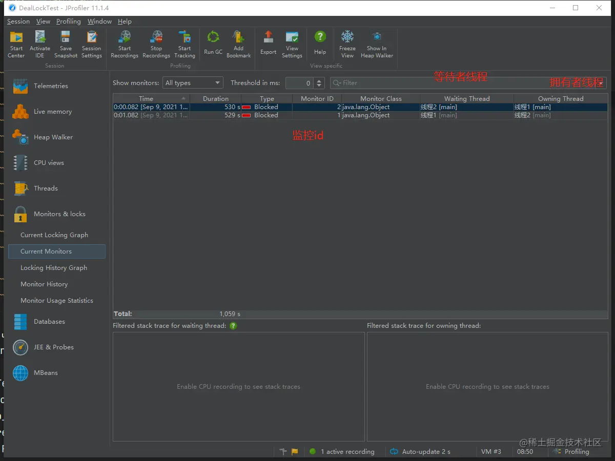Sort by the Time column header
The width and height of the screenshot is (615, 461).
coord(151,98)
